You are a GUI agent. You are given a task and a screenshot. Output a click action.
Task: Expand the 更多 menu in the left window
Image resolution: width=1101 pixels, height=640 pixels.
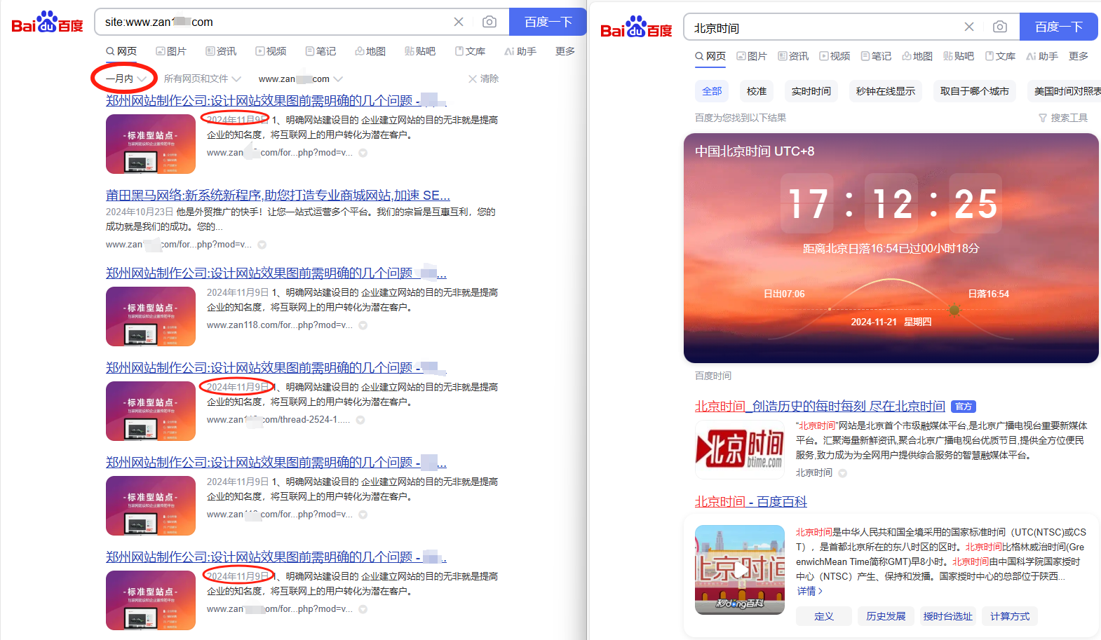click(565, 51)
